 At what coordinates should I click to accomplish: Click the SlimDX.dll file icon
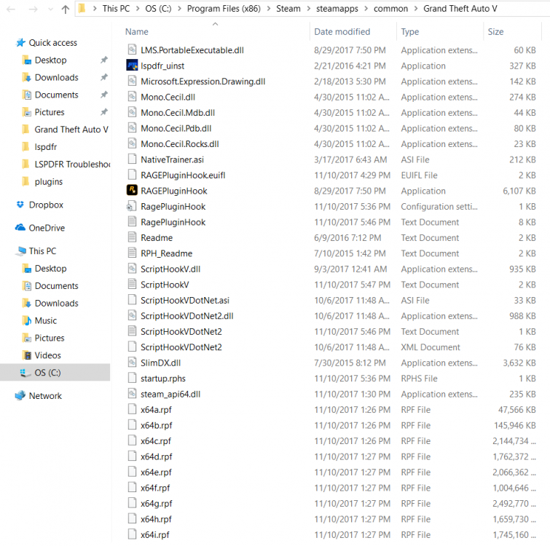(x=132, y=362)
